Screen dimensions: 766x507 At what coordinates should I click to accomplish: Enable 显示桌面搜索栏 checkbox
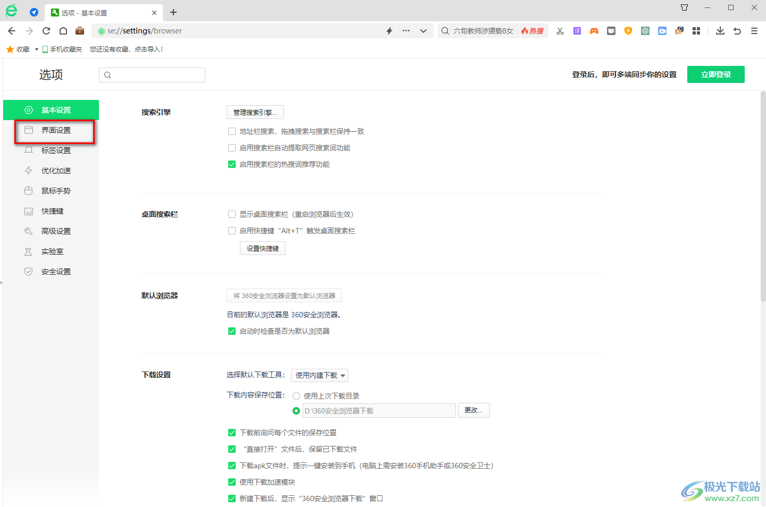pos(232,214)
